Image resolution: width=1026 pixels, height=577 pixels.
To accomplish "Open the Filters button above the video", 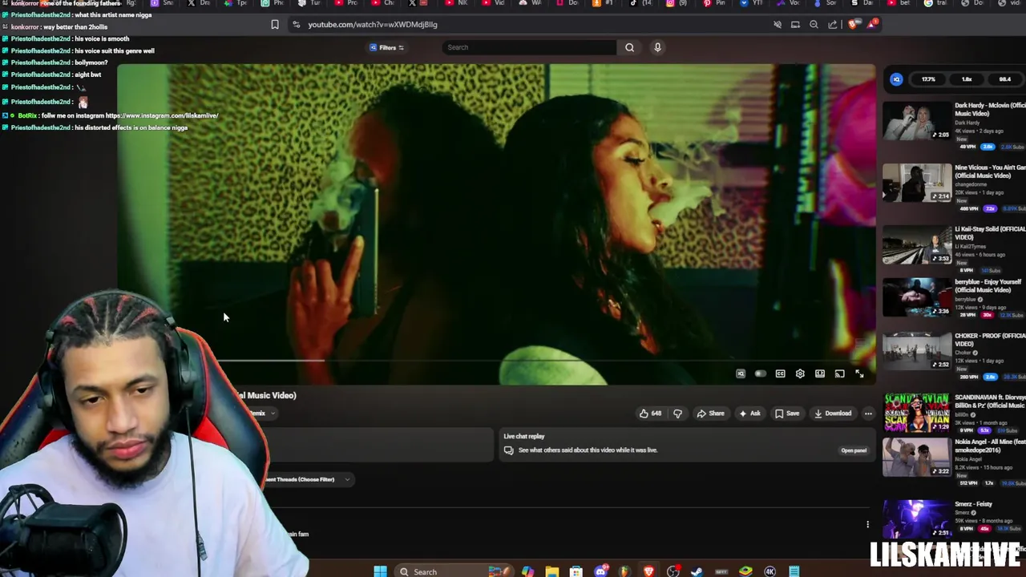I will tap(386, 47).
